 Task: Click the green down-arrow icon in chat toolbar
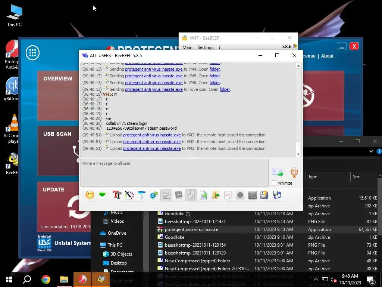[102, 195]
